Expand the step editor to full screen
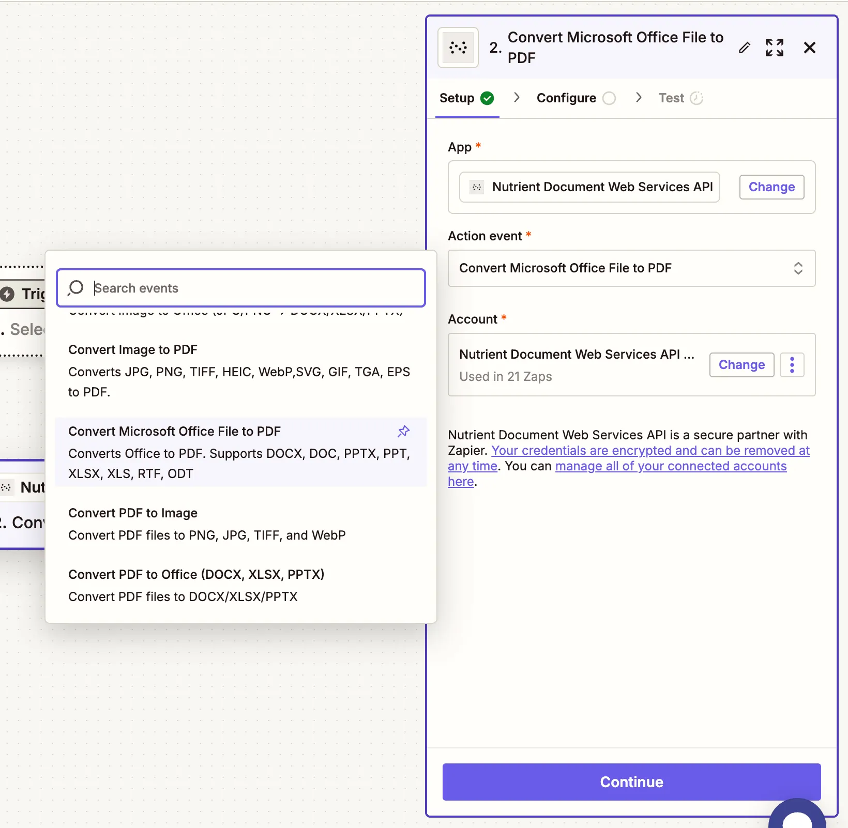Image resolution: width=848 pixels, height=828 pixels. 775,48
